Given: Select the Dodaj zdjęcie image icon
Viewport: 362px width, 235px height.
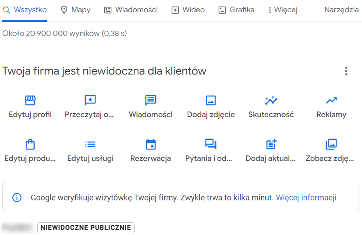Looking at the screenshot, I should click(x=211, y=100).
